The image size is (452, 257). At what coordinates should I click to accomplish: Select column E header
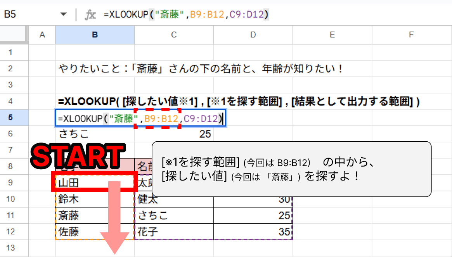coord(332,35)
